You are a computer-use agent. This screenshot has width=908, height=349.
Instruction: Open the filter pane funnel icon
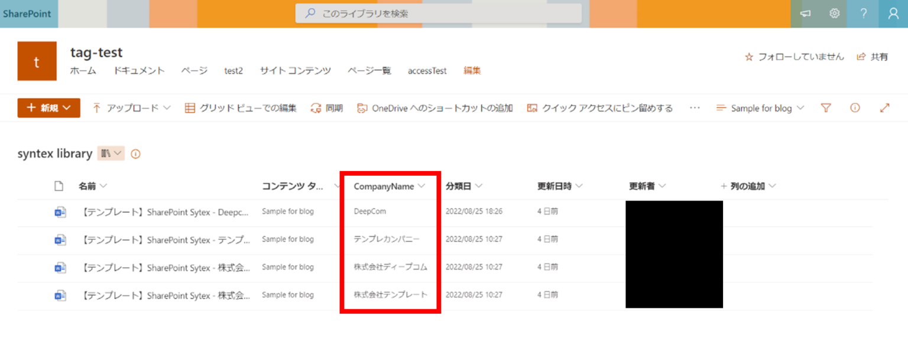point(826,108)
